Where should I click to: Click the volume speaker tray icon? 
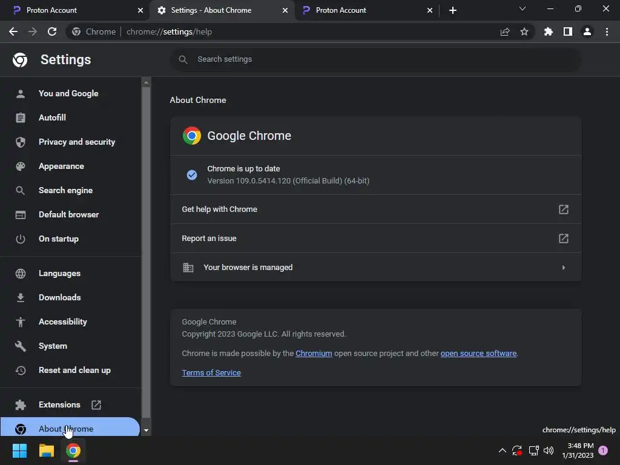pyautogui.click(x=549, y=450)
